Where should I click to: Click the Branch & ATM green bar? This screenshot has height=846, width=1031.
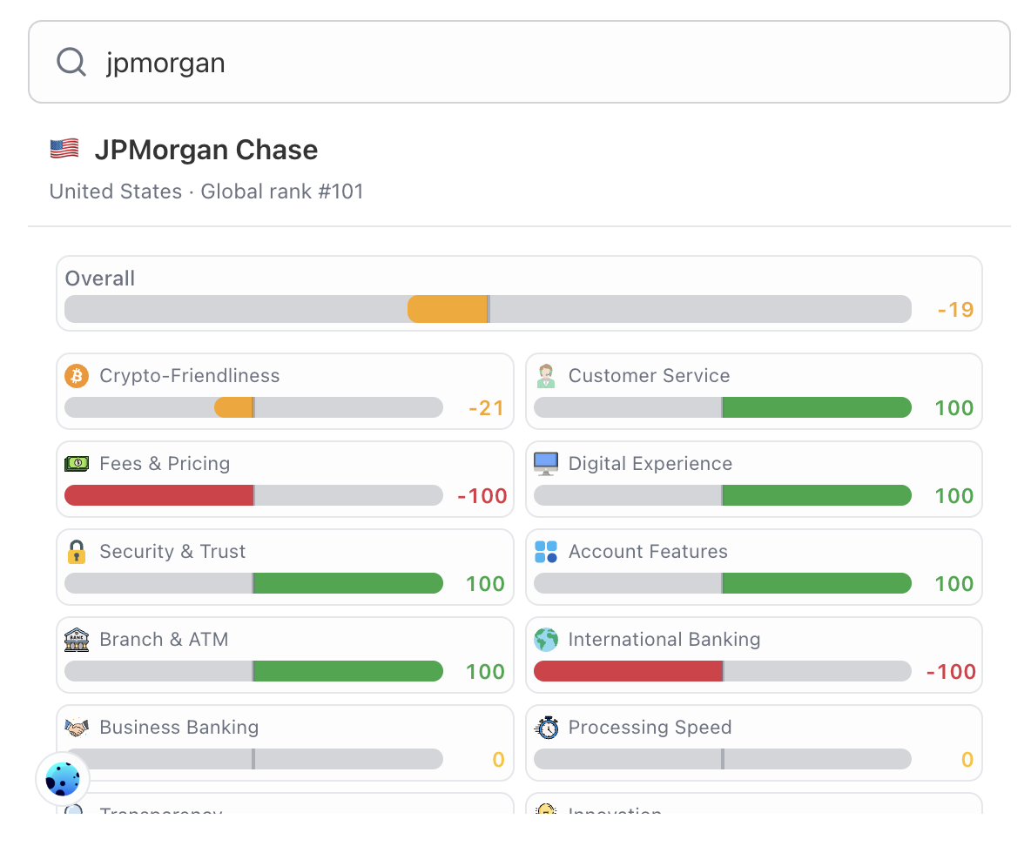347,671
